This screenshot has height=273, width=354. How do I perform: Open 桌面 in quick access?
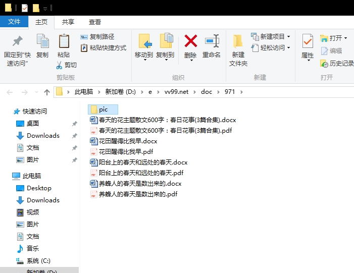point(28,124)
